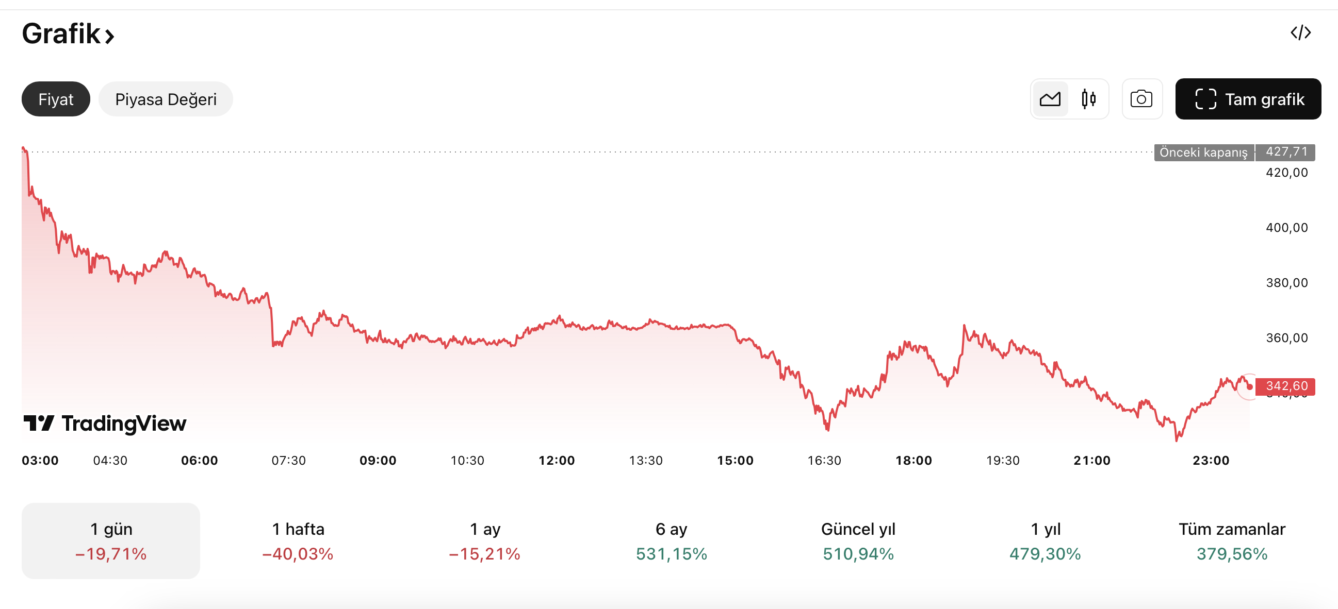Click the red last-price dot on chart
Screen dimensions: 1338x609
point(1249,386)
